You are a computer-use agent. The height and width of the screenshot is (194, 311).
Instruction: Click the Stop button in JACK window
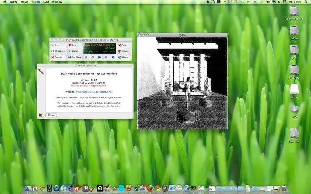[x=74, y=45]
